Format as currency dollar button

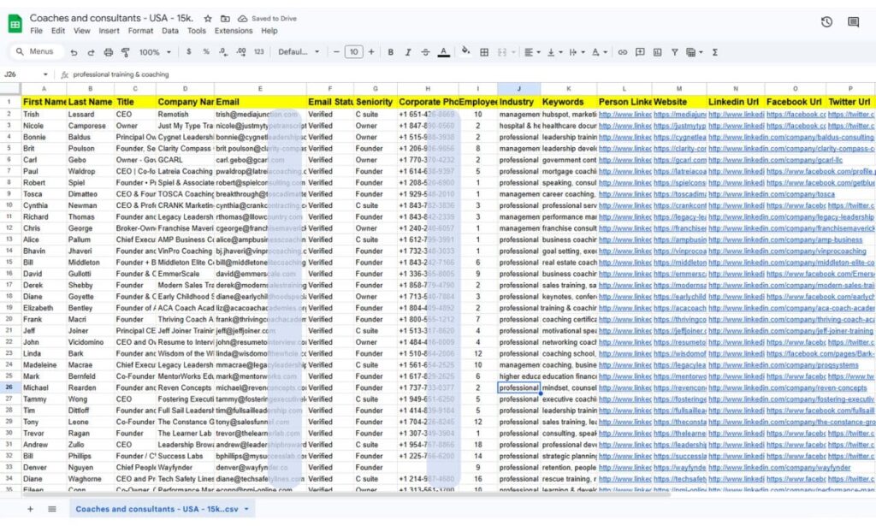[x=189, y=52]
